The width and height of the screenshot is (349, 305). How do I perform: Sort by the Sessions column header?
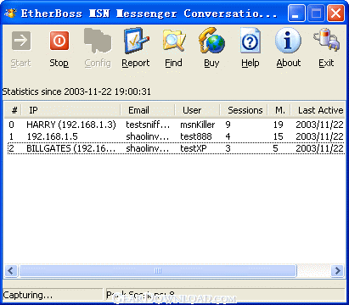click(x=244, y=110)
